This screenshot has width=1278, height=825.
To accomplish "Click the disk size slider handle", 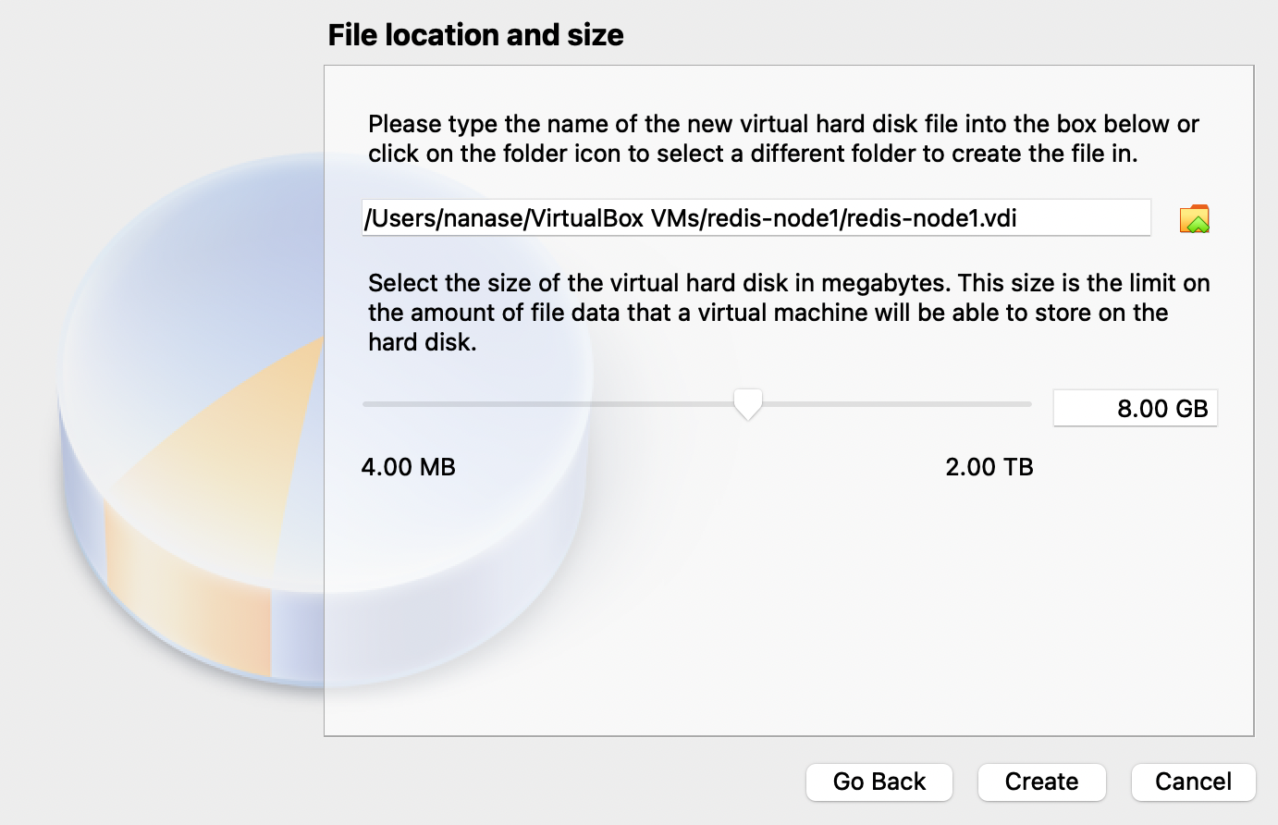I will (747, 404).
